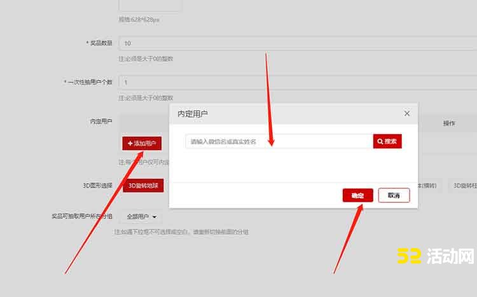Click the 奖品可抽取用户所在分组 label
This screenshot has width=477, height=297.
(x=82, y=216)
